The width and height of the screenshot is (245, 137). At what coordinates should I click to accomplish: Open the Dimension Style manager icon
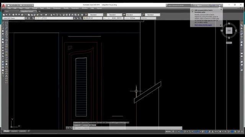(x=105, y=15)
